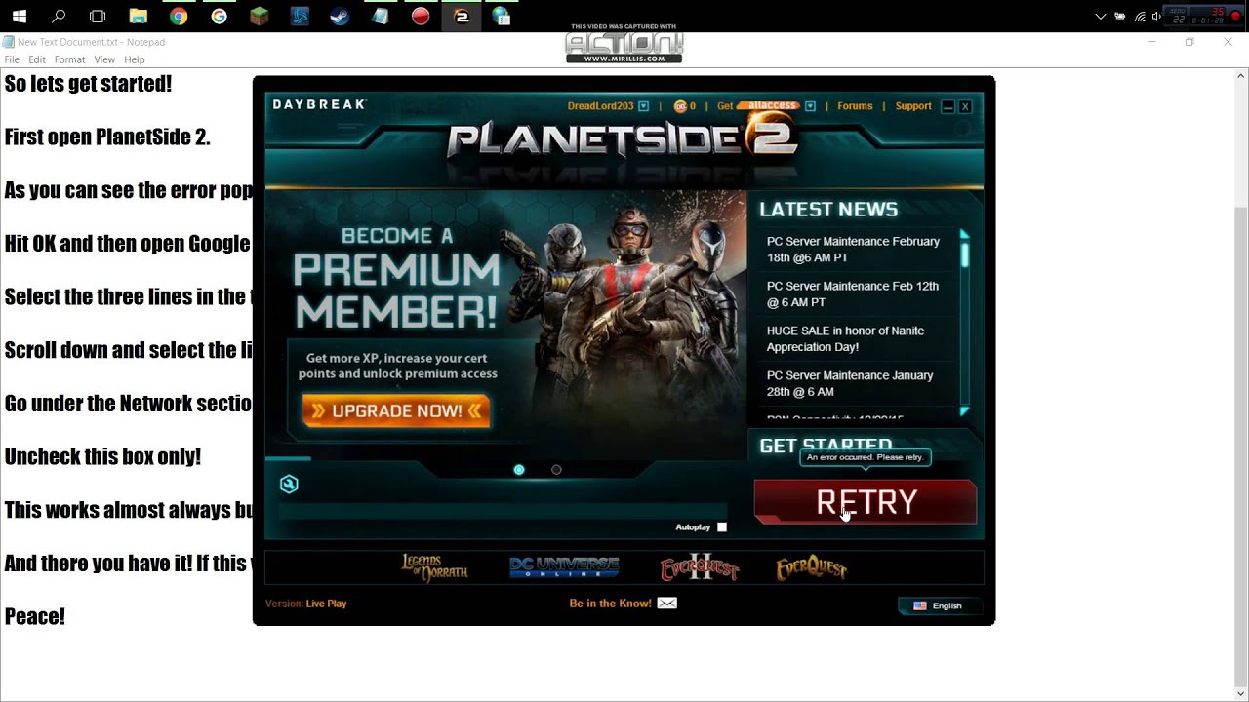
Task: Minimize the PlanetSide 2 launcher
Action: 947,106
